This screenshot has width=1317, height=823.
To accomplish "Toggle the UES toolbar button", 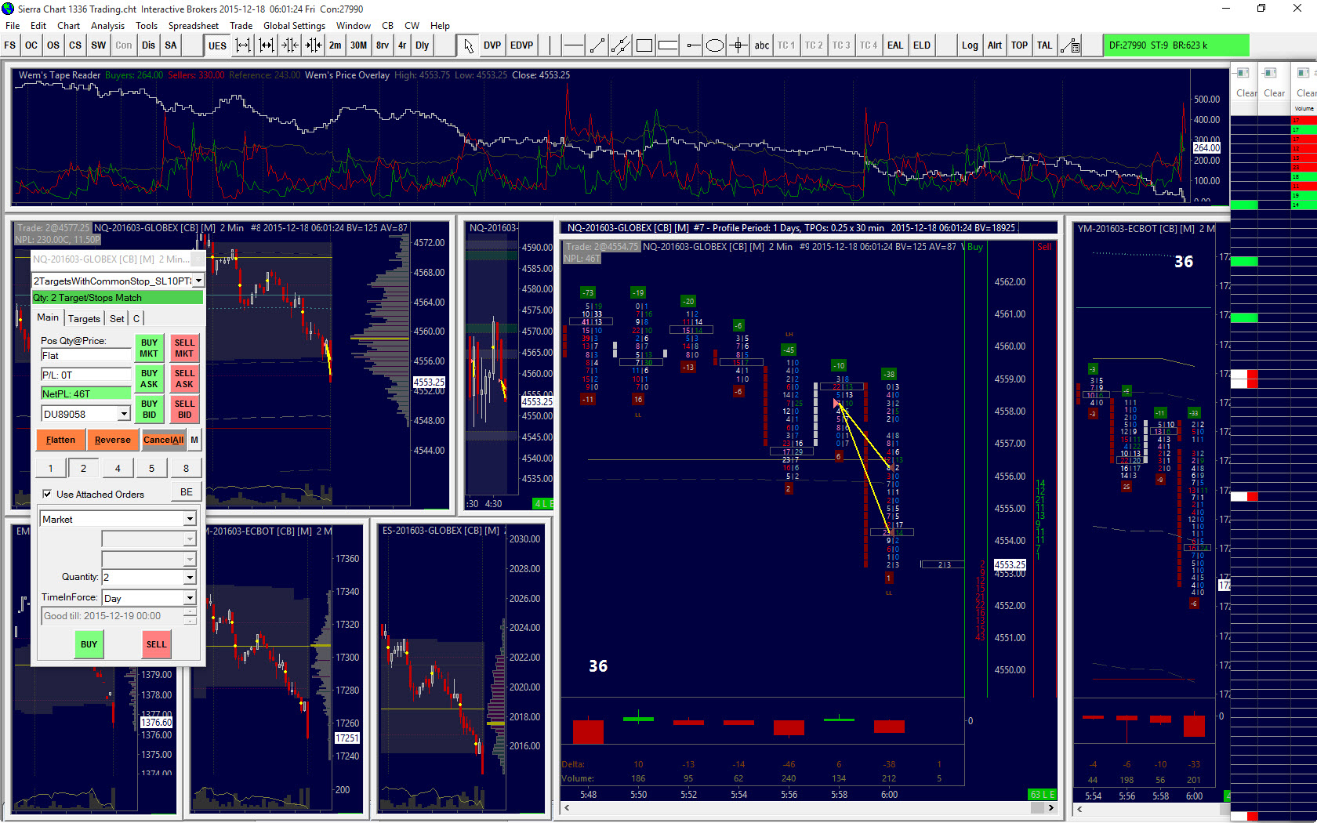I will (217, 45).
